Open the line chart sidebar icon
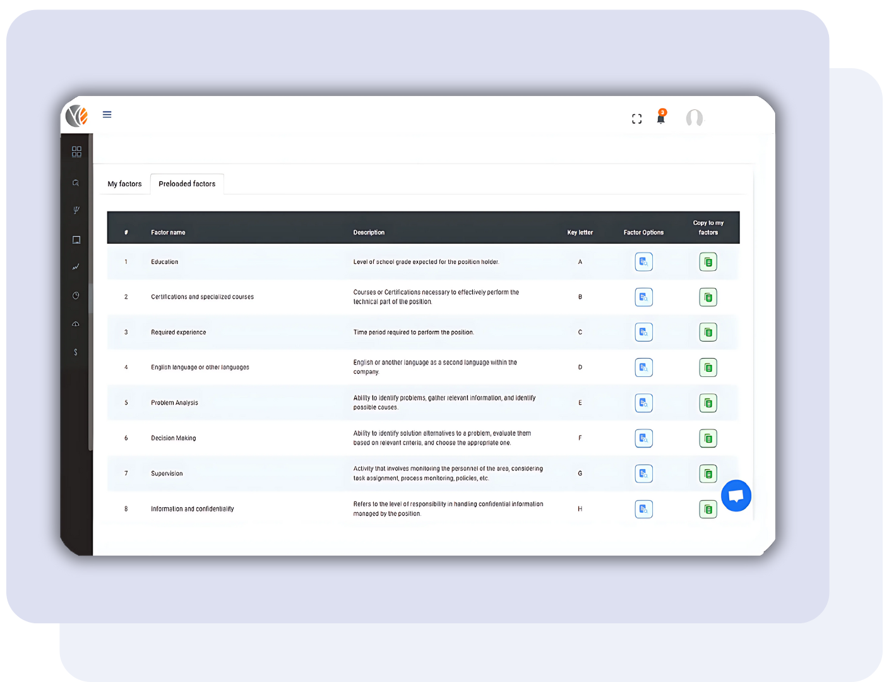889x682 pixels. (x=76, y=267)
